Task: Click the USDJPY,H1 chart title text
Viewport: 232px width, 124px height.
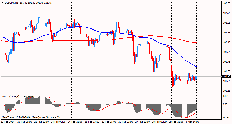Action: coord(13,3)
